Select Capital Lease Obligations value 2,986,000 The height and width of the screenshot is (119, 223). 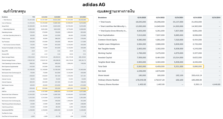pos(160,44)
